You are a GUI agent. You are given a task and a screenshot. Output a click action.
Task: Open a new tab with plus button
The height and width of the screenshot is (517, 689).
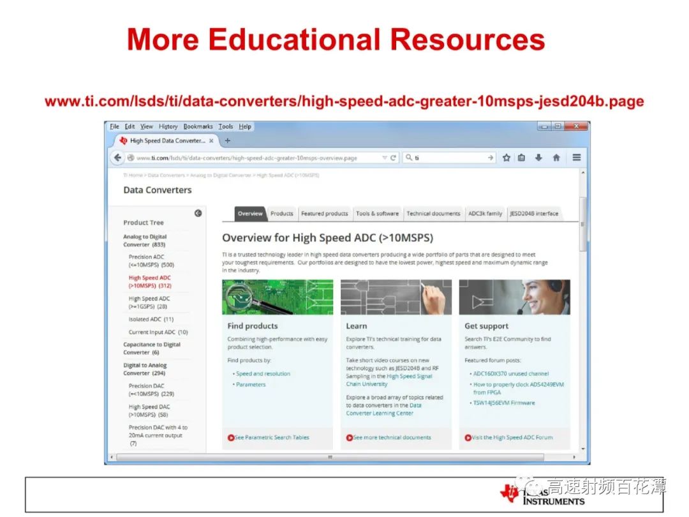(x=227, y=140)
